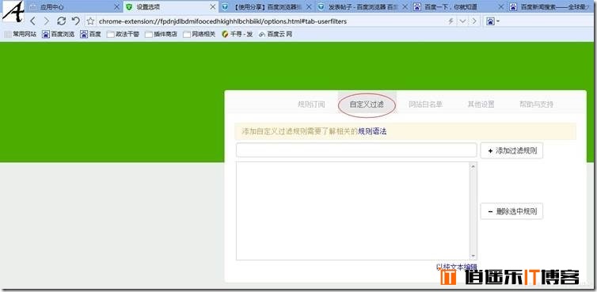Viewport: 597px width, 292px height.
Task: Open the 百度 bookmark with paw icon
Action: point(90,34)
